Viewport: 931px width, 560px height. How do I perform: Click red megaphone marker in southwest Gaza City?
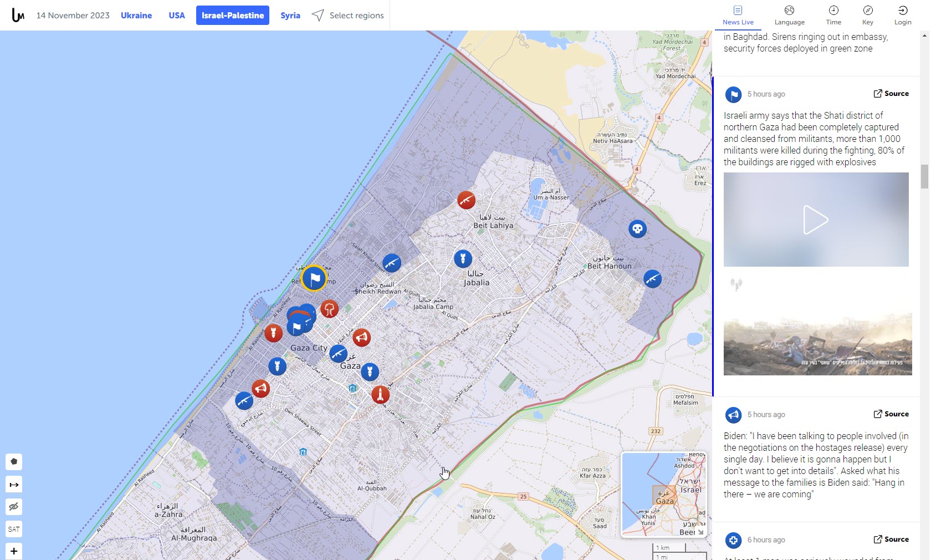[260, 389]
